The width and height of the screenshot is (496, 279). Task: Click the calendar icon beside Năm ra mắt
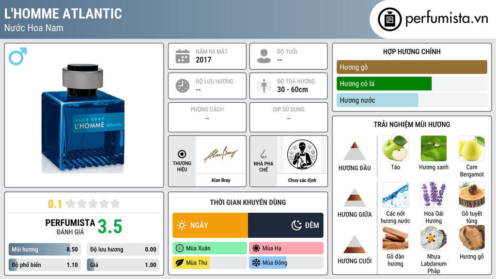click(x=183, y=56)
